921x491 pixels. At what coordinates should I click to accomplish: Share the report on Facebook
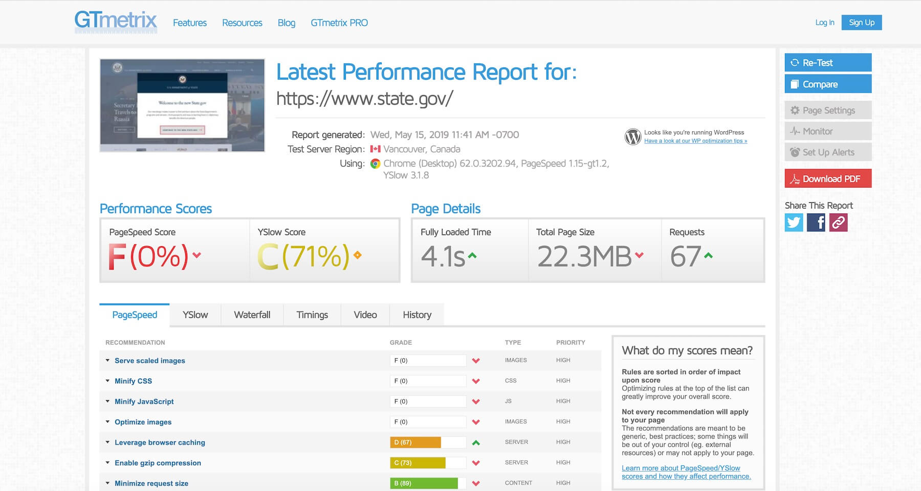click(x=816, y=222)
